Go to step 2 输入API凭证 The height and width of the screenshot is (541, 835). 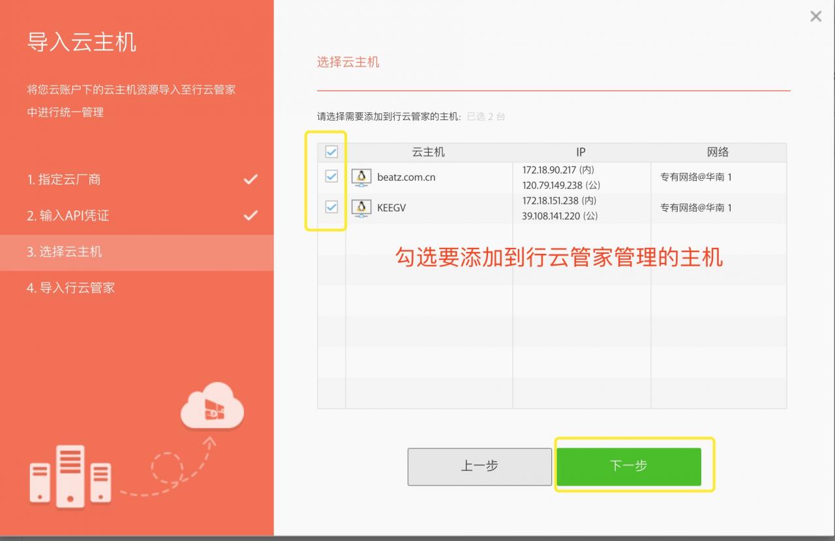point(68,215)
